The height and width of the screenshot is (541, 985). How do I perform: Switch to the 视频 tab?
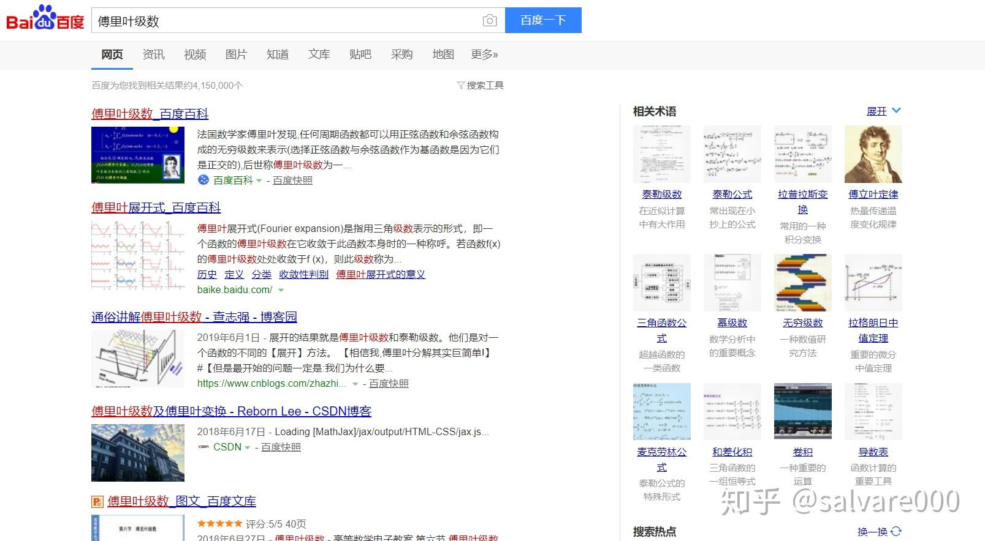point(195,54)
